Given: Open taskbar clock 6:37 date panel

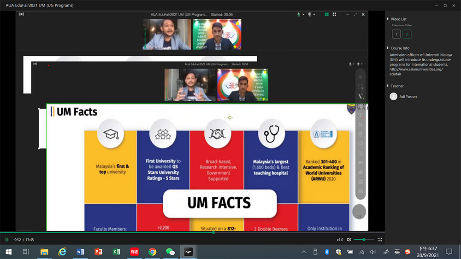Looking at the screenshot, I should coord(427,252).
